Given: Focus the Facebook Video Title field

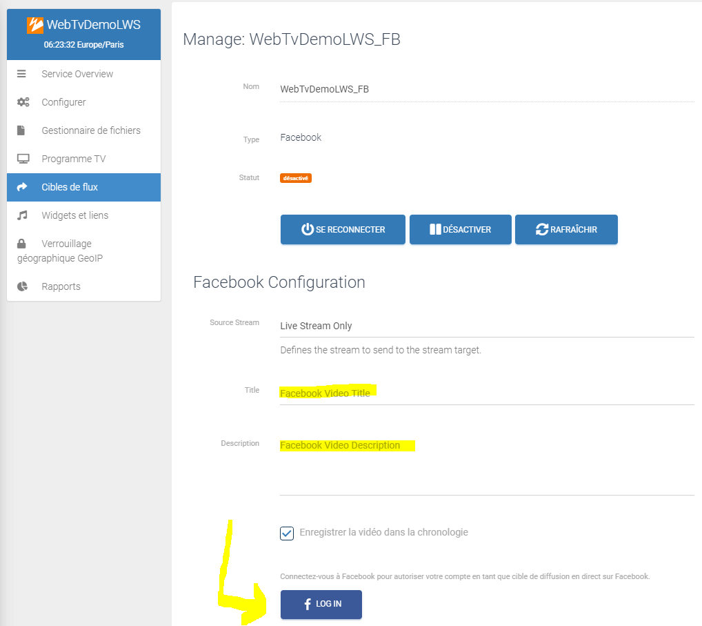Looking at the screenshot, I should click(x=487, y=393).
